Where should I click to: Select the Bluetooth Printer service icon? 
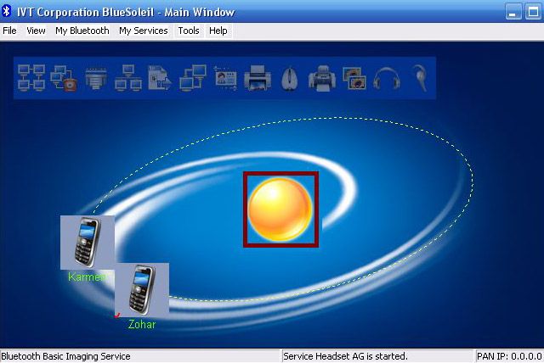[258, 78]
